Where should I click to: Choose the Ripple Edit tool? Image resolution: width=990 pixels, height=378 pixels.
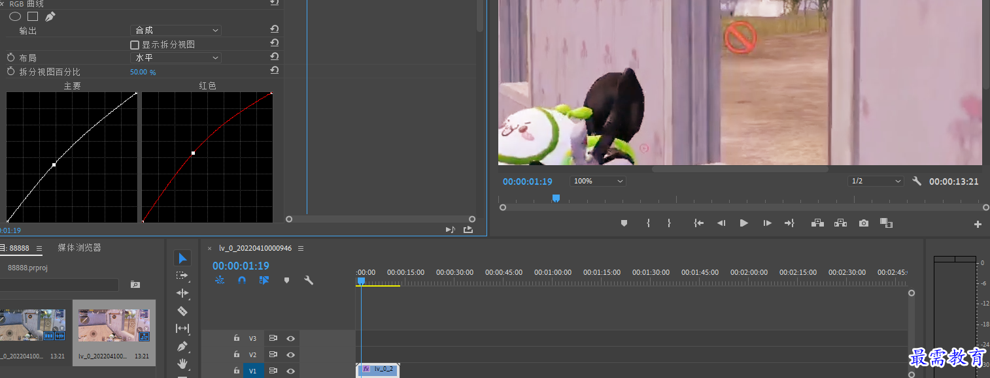point(182,293)
